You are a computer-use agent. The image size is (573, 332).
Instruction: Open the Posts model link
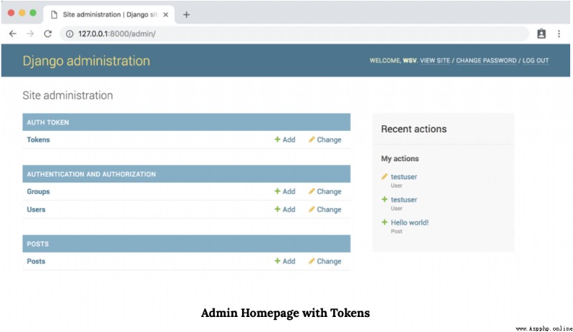coord(37,261)
